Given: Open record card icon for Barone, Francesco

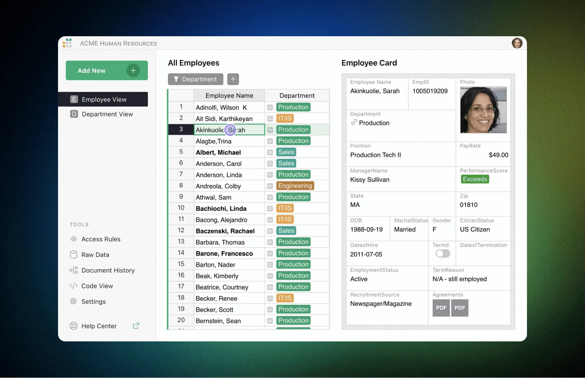Looking at the screenshot, I should [270, 254].
